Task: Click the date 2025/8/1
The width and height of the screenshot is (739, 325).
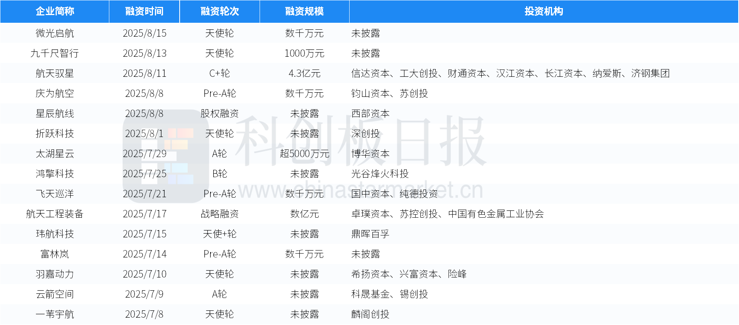Action: (144, 134)
